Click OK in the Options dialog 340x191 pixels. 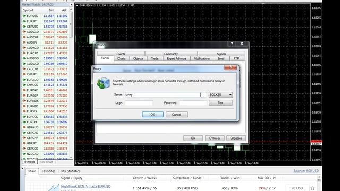click(x=193, y=138)
